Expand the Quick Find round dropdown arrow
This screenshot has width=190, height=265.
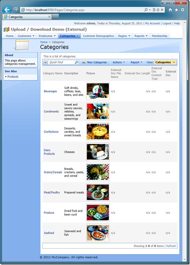tap(45, 62)
